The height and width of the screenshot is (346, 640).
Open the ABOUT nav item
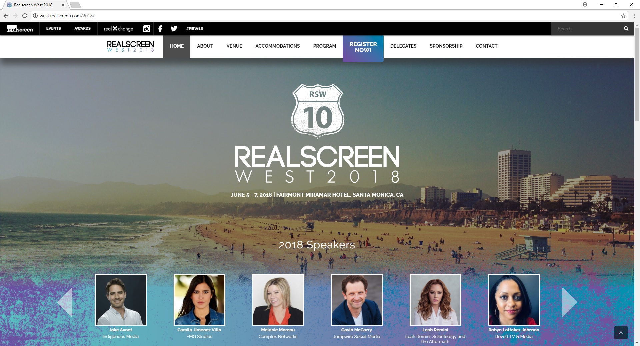coord(205,46)
